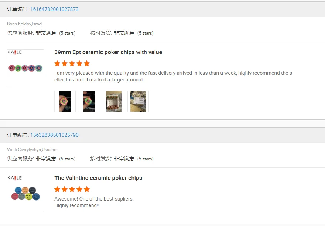Click the third star of 39mm Ept review

pyautogui.click(x=72, y=63)
